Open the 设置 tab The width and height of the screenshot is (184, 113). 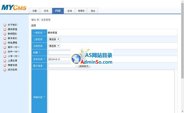34,11
